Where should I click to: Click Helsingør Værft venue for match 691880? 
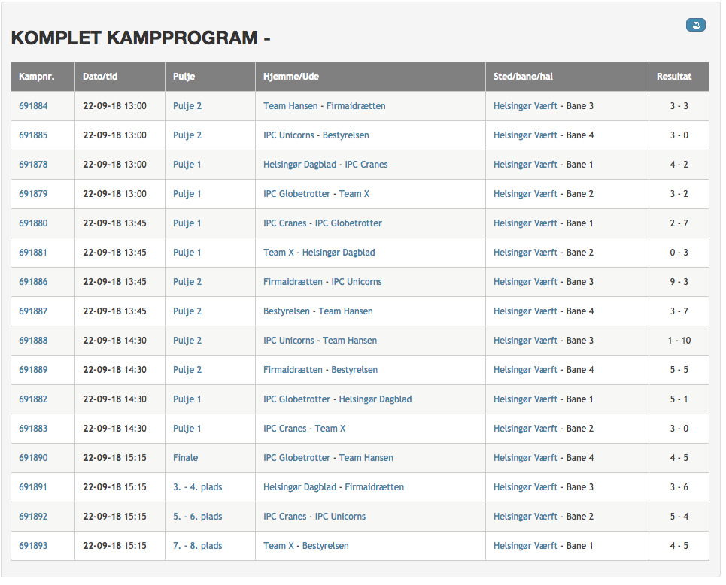(x=526, y=223)
